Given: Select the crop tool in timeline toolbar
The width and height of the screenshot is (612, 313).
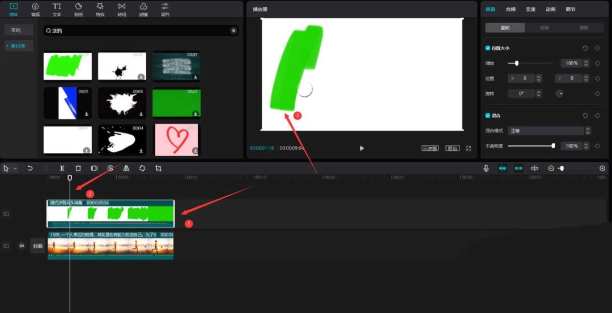Looking at the screenshot, I should tap(158, 169).
